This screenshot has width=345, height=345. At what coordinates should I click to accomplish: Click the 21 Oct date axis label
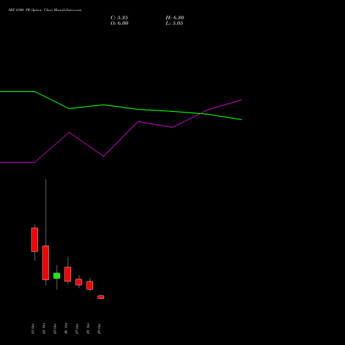pyautogui.click(x=33, y=328)
